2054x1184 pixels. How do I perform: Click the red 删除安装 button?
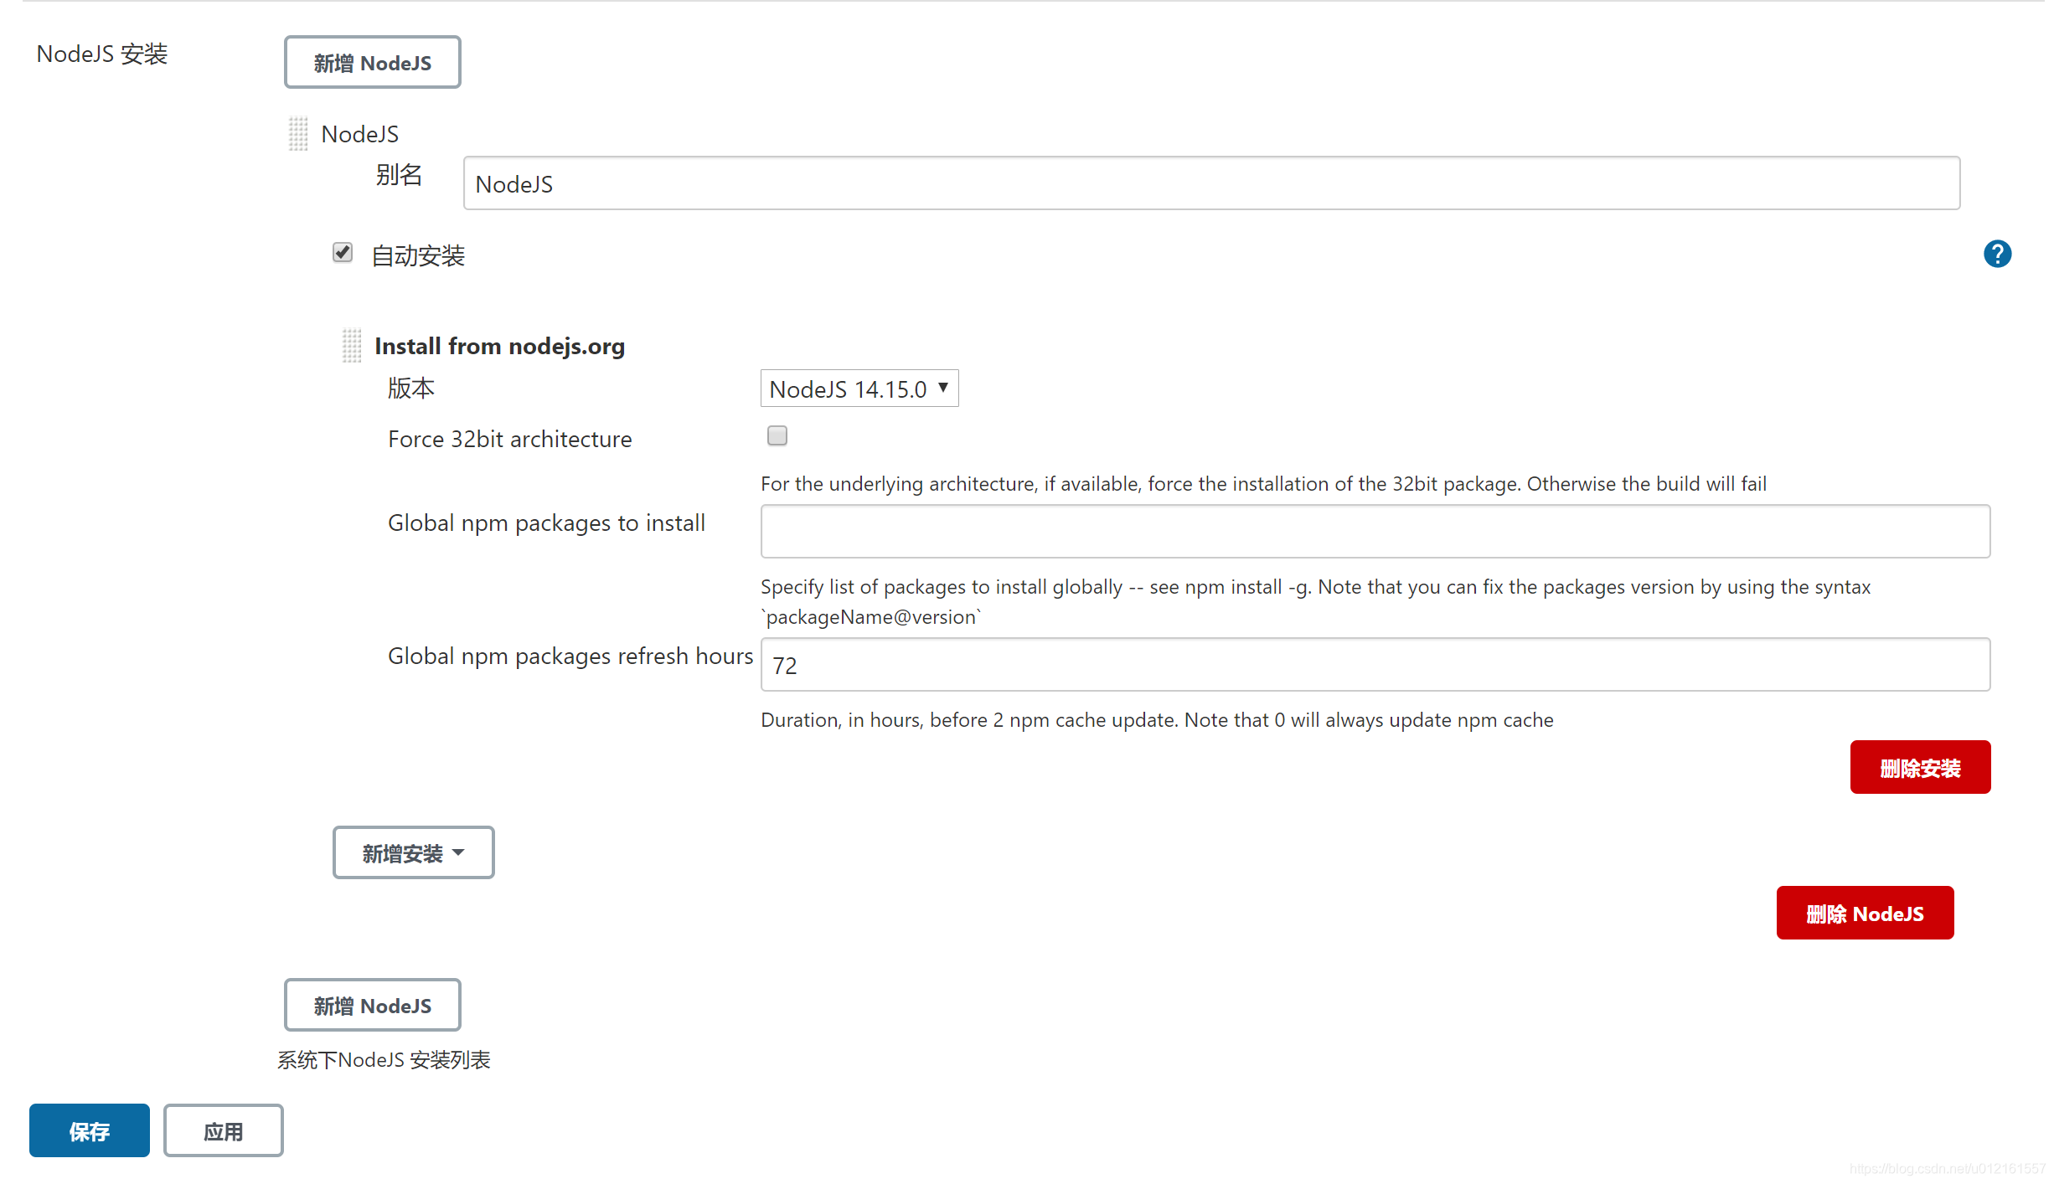pos(1920,767)
